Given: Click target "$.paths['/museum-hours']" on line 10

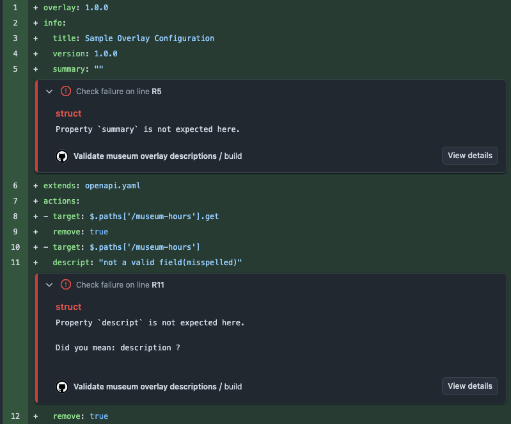Looking at the screenshot, I should point(145,247).
